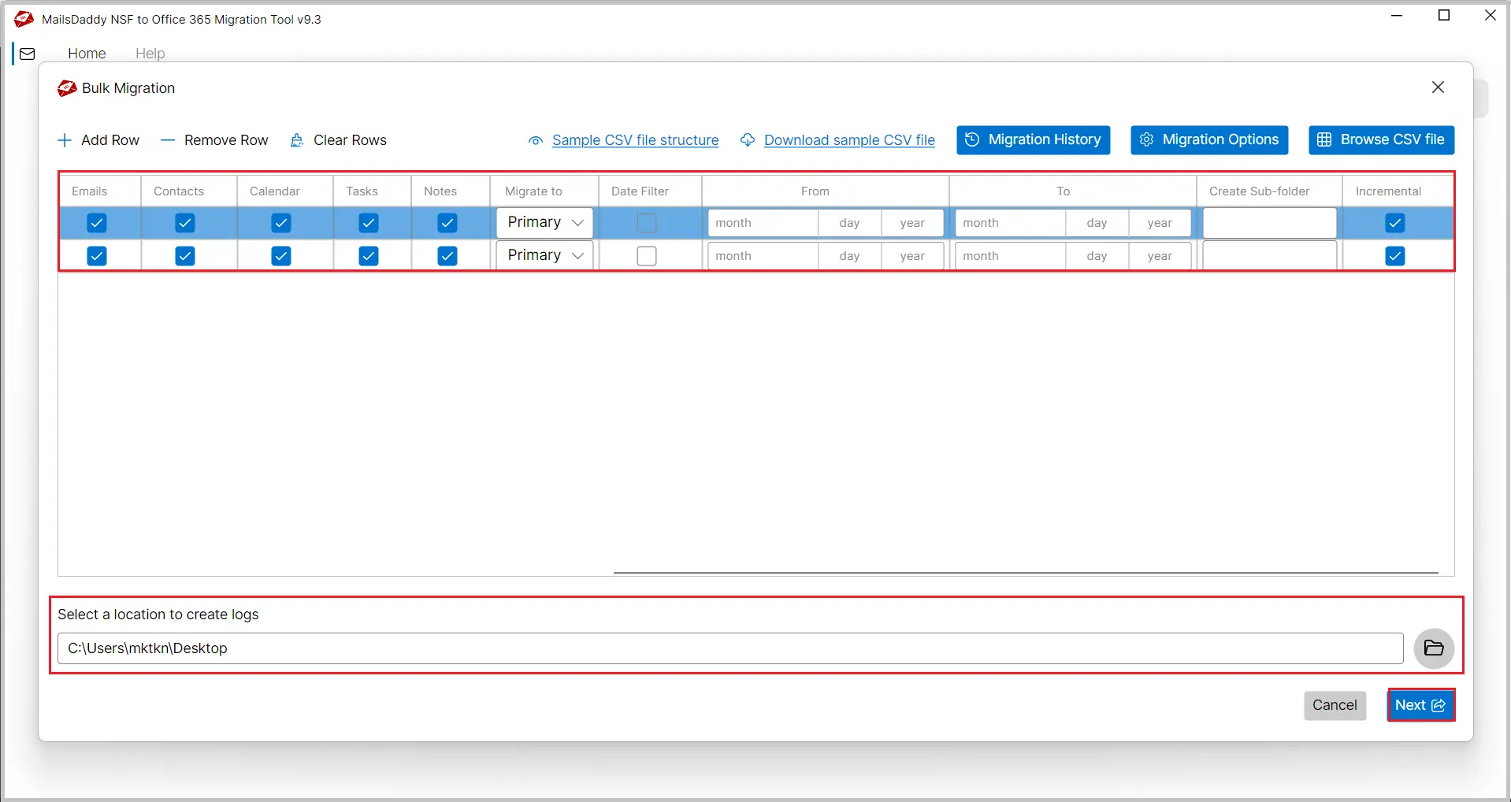Screen dimensions: 1511x802
Task: Enable Date Filter checkbox in second row
Action: 646,256
